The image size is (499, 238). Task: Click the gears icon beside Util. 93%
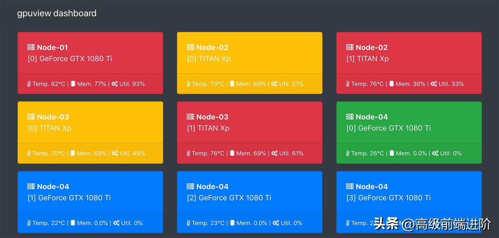click(x=115, y=84)
